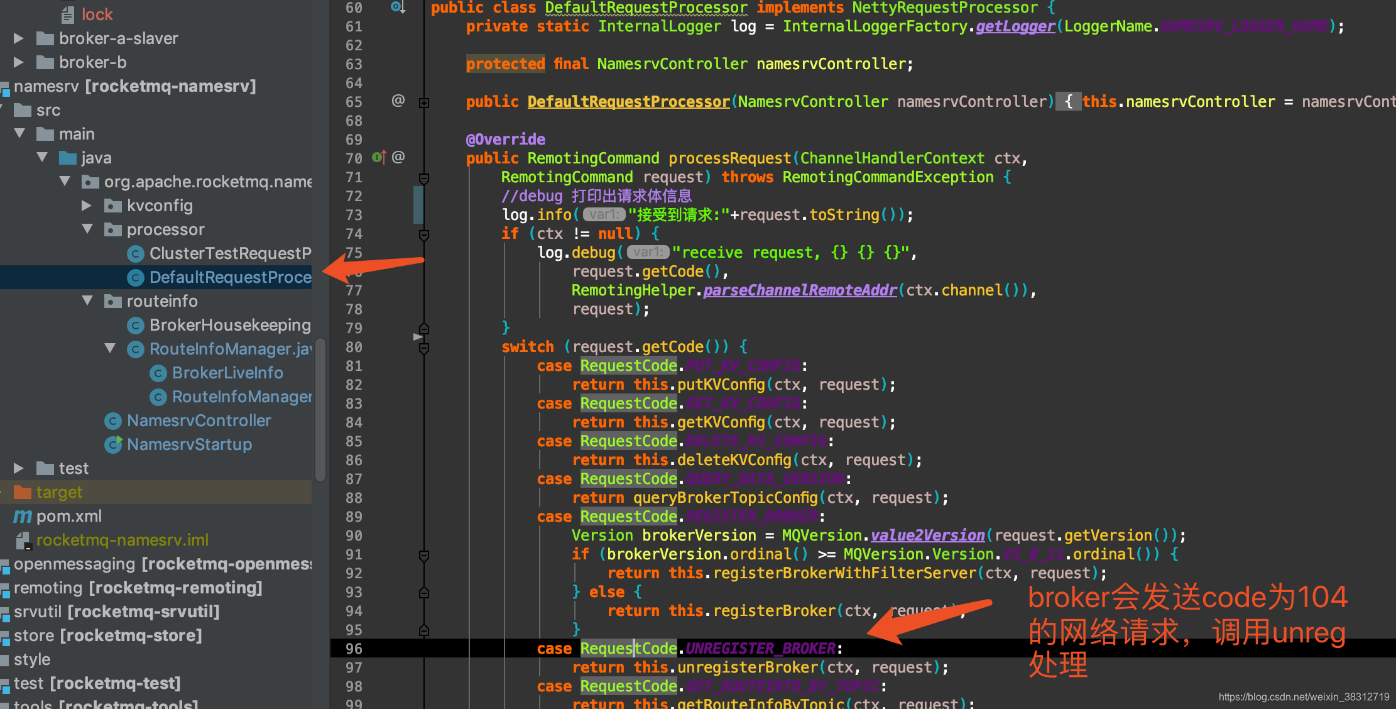Select the src folder icon
This screenshot has width=1396, height=709.
[x=23, y=110]
